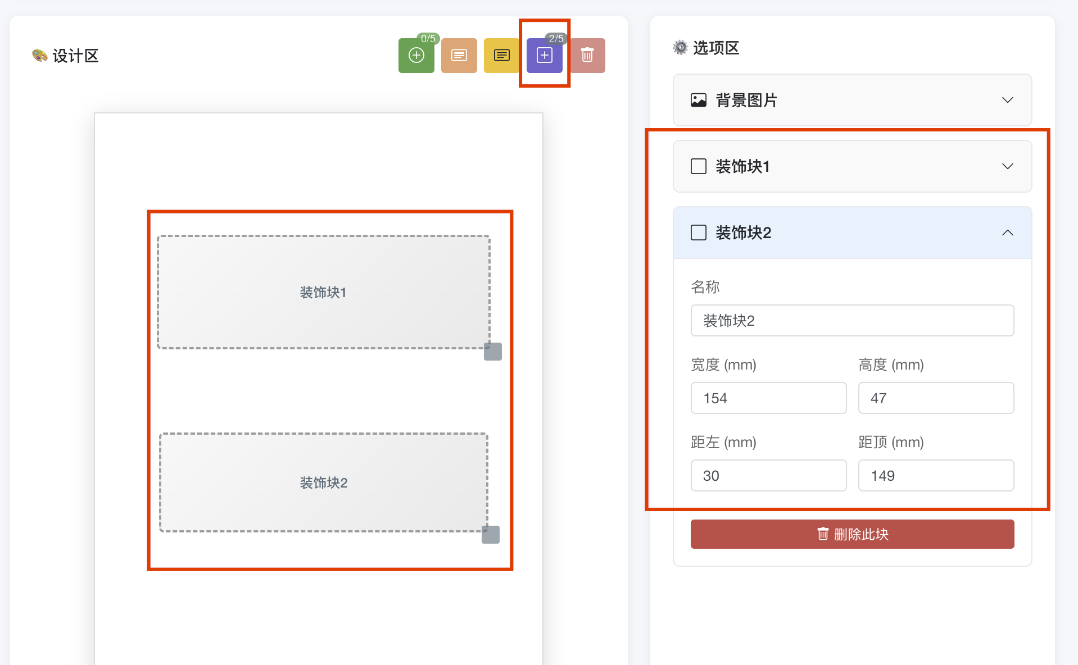Click the 高度 (mm) label
Image resolution: width=1078 pixels, height=665 pixels.
pyautogui.click(x=891, y=365)
